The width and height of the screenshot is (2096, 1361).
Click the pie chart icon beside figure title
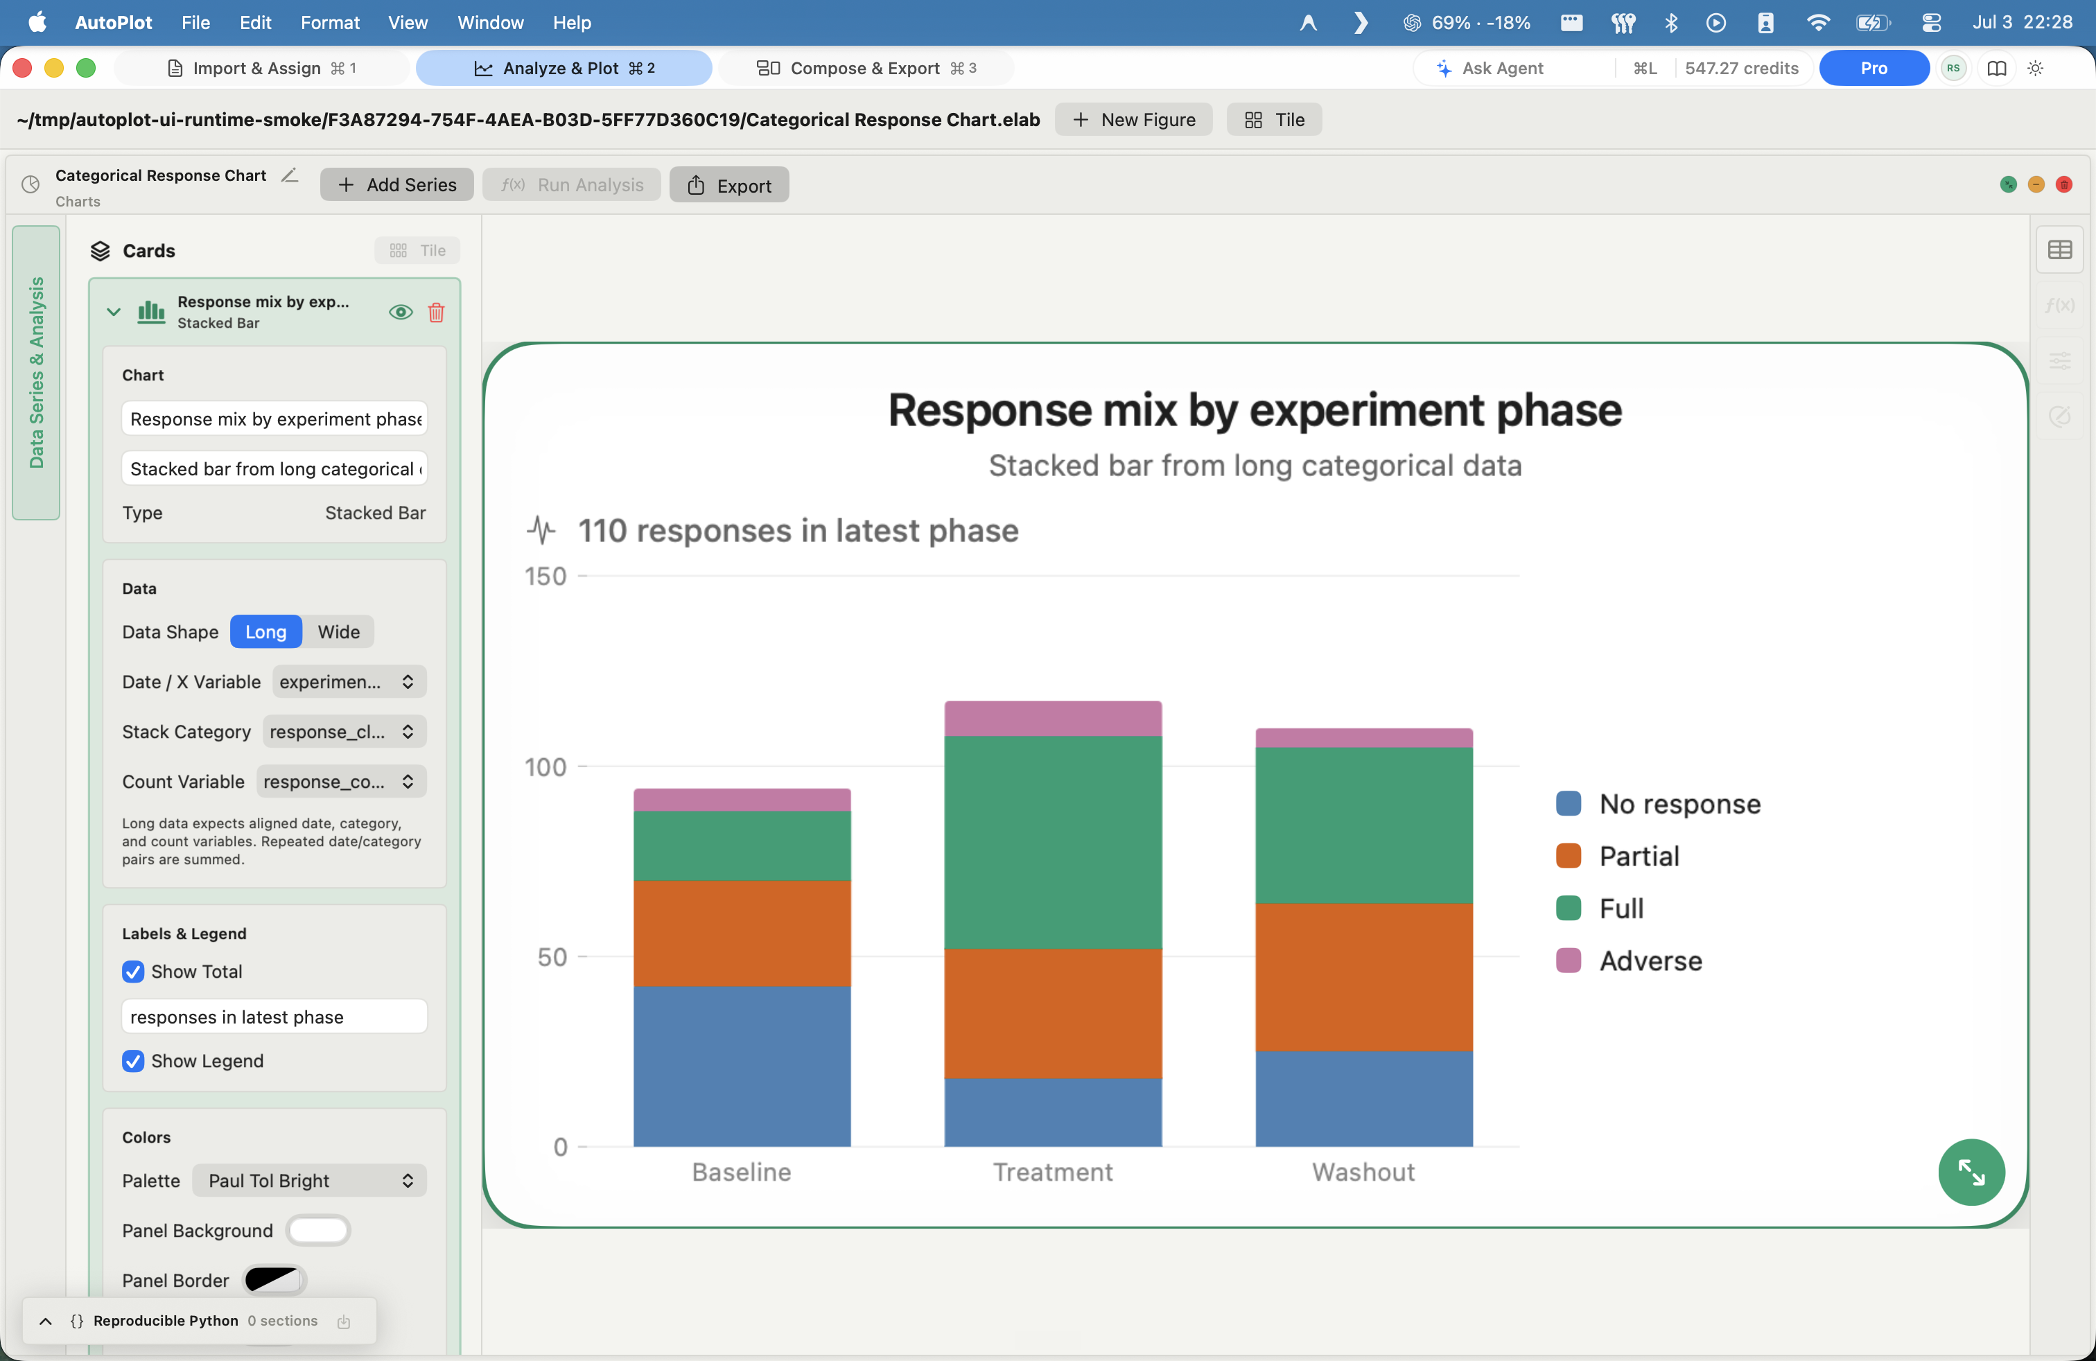[30, 184]
